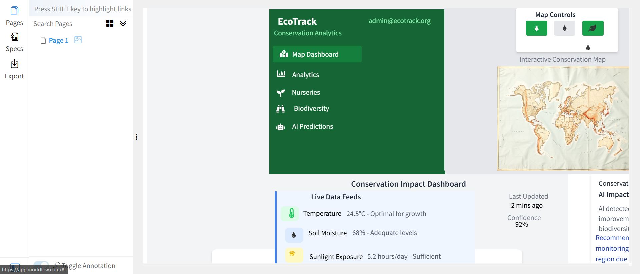Screen dimensions: 640x274
Task: Click the Map Controls heading
Action: click(x=555, y=15)
